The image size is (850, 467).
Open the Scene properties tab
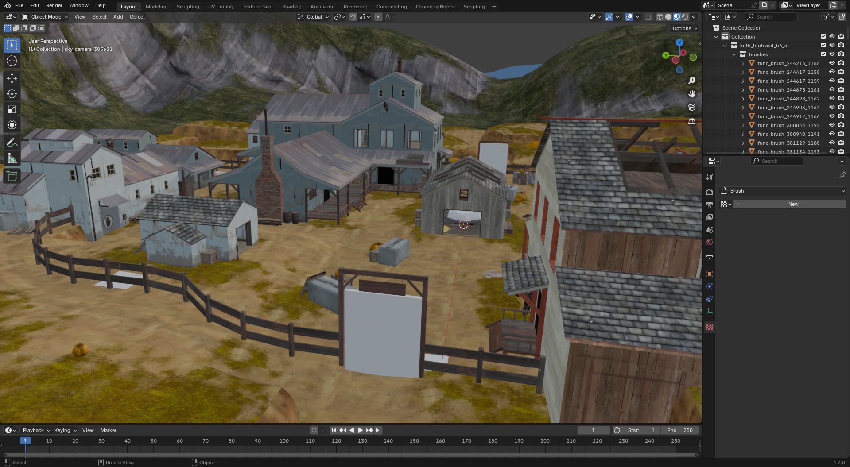(x=710, y=230)
